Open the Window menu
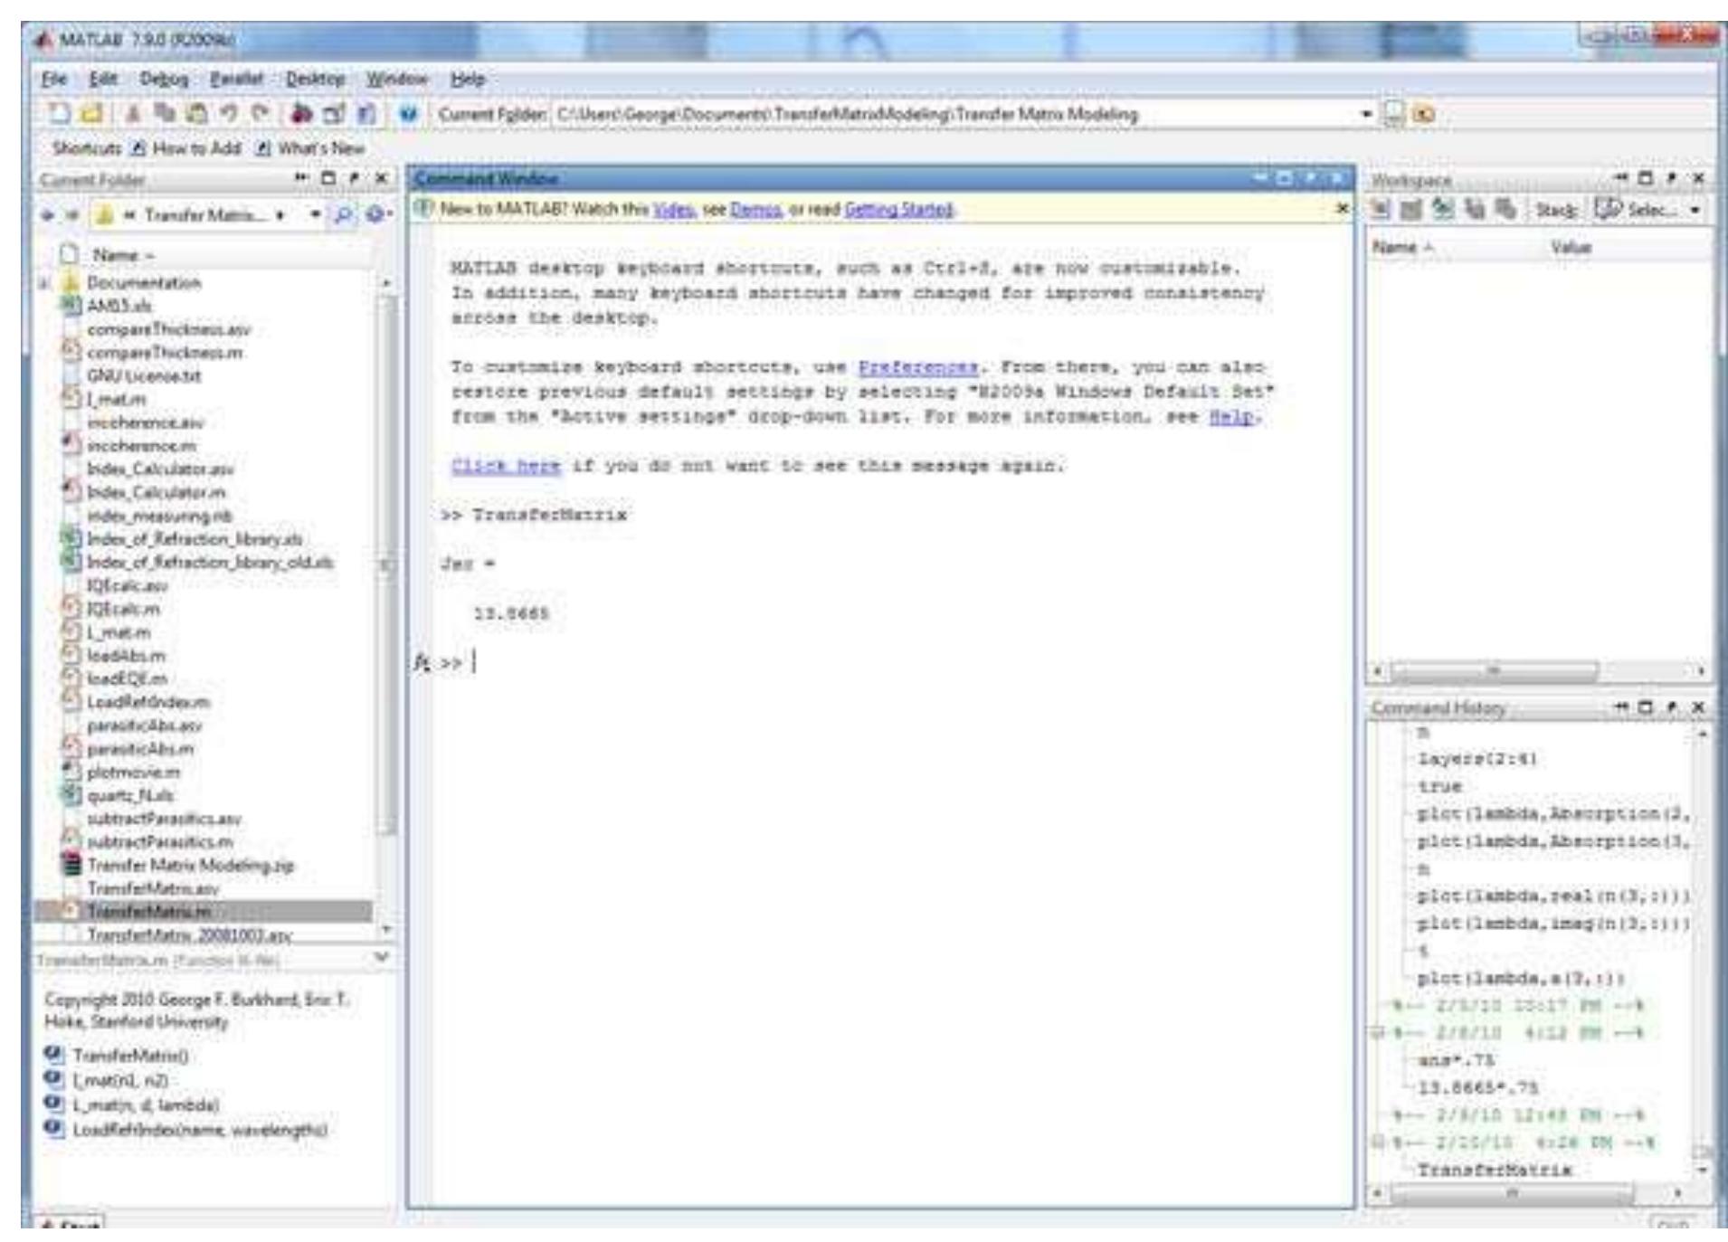 [x=396, y=79]
